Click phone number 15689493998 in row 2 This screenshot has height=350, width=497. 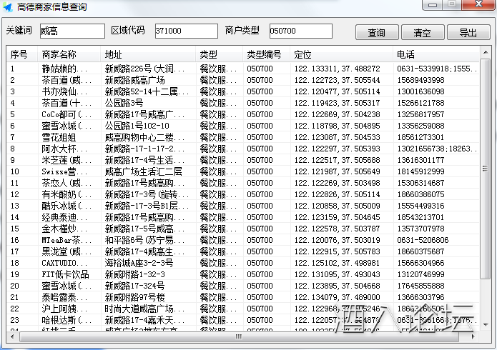[x=420, y=81]
